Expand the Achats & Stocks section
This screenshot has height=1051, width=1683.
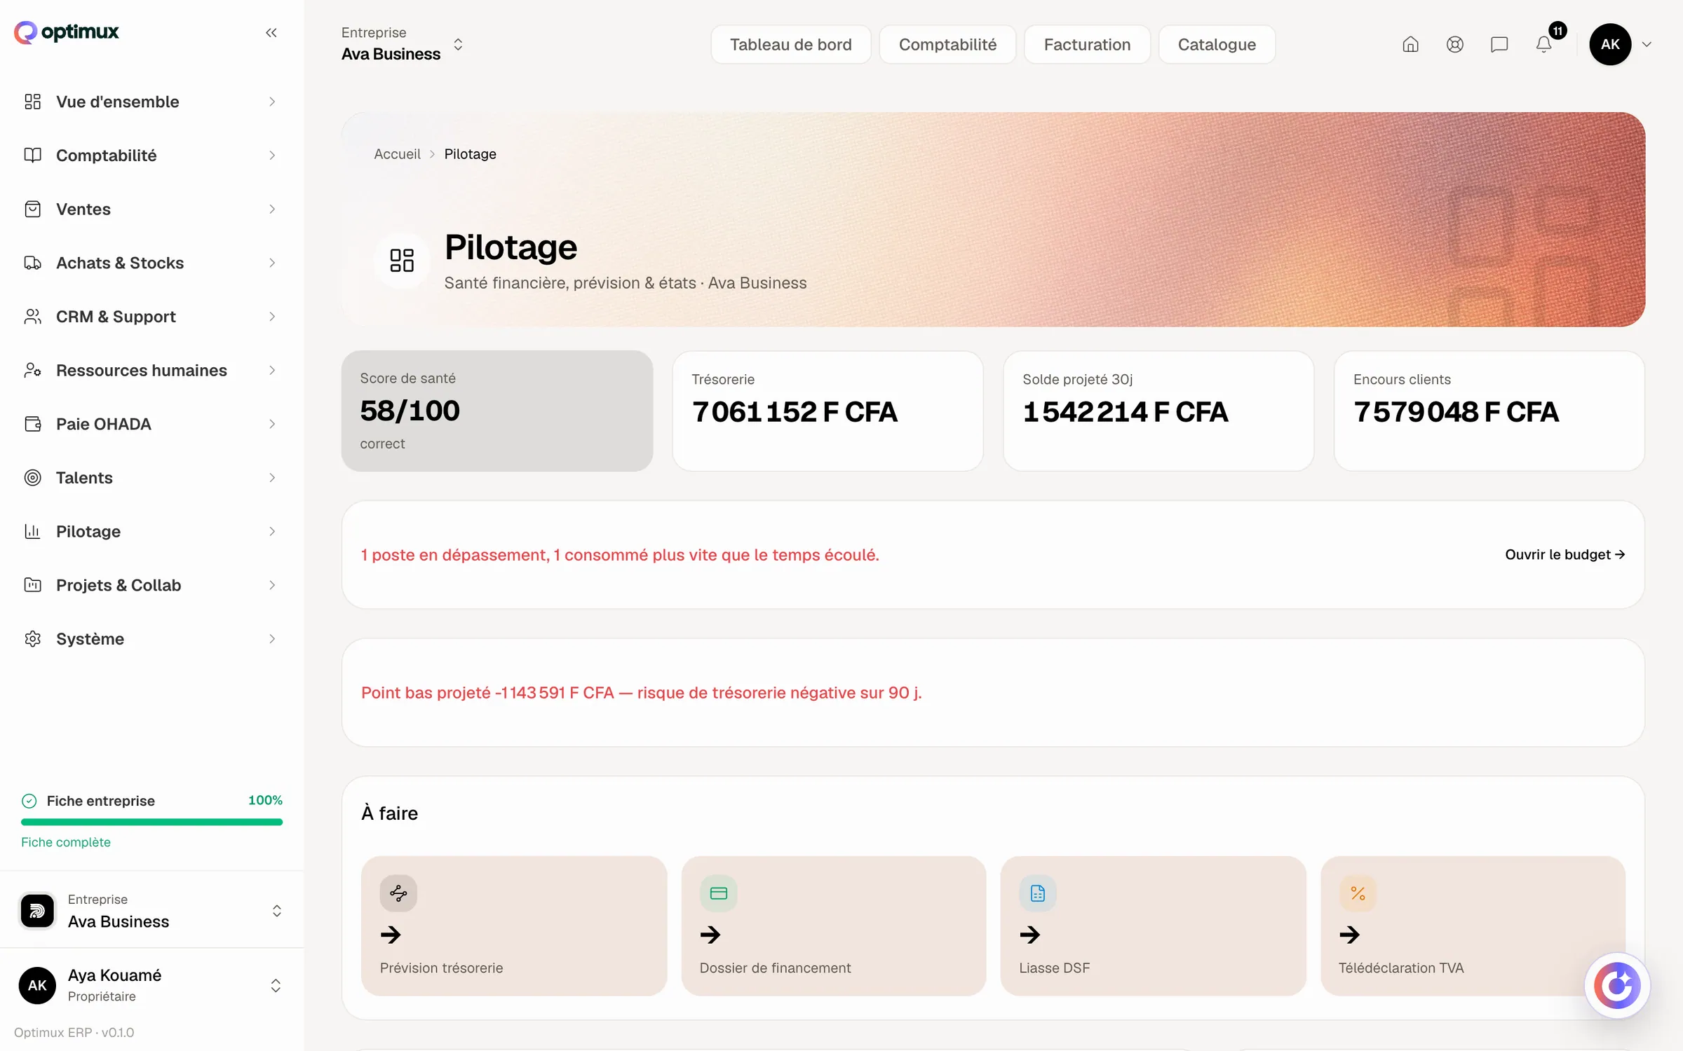(x=151, y=263)
